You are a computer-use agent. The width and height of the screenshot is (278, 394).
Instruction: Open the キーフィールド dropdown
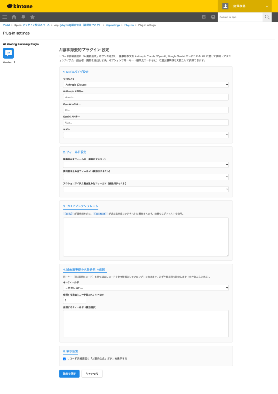click(146, 288)
